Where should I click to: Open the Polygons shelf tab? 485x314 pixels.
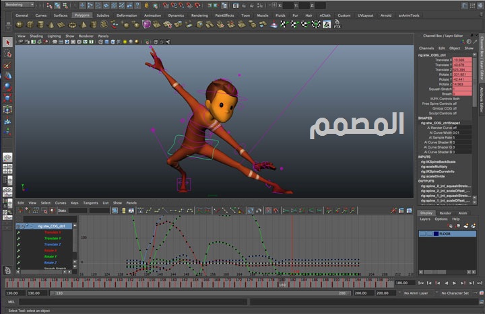click(82, 15)
